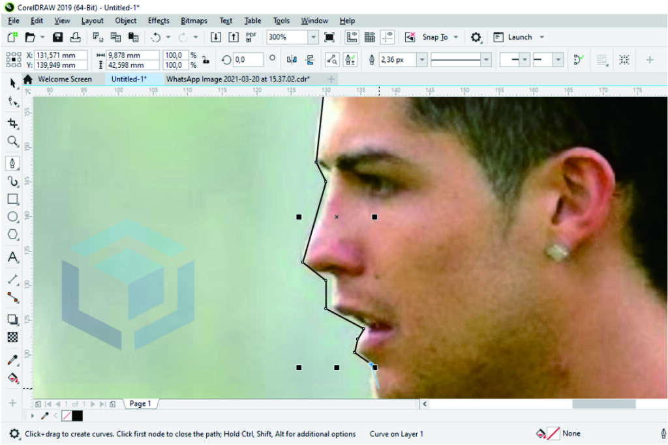Select the Interactive Fill tool
This screenshot has width=668, height=445.
[13, 378]
